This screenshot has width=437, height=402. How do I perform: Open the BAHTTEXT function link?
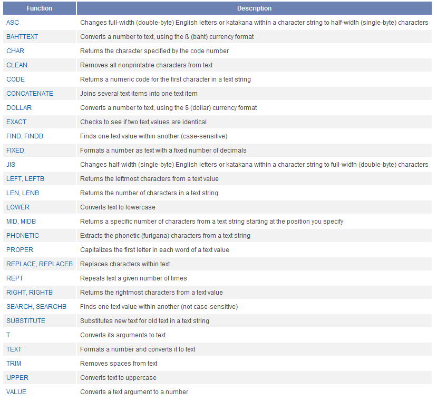(x=22, y=37)
